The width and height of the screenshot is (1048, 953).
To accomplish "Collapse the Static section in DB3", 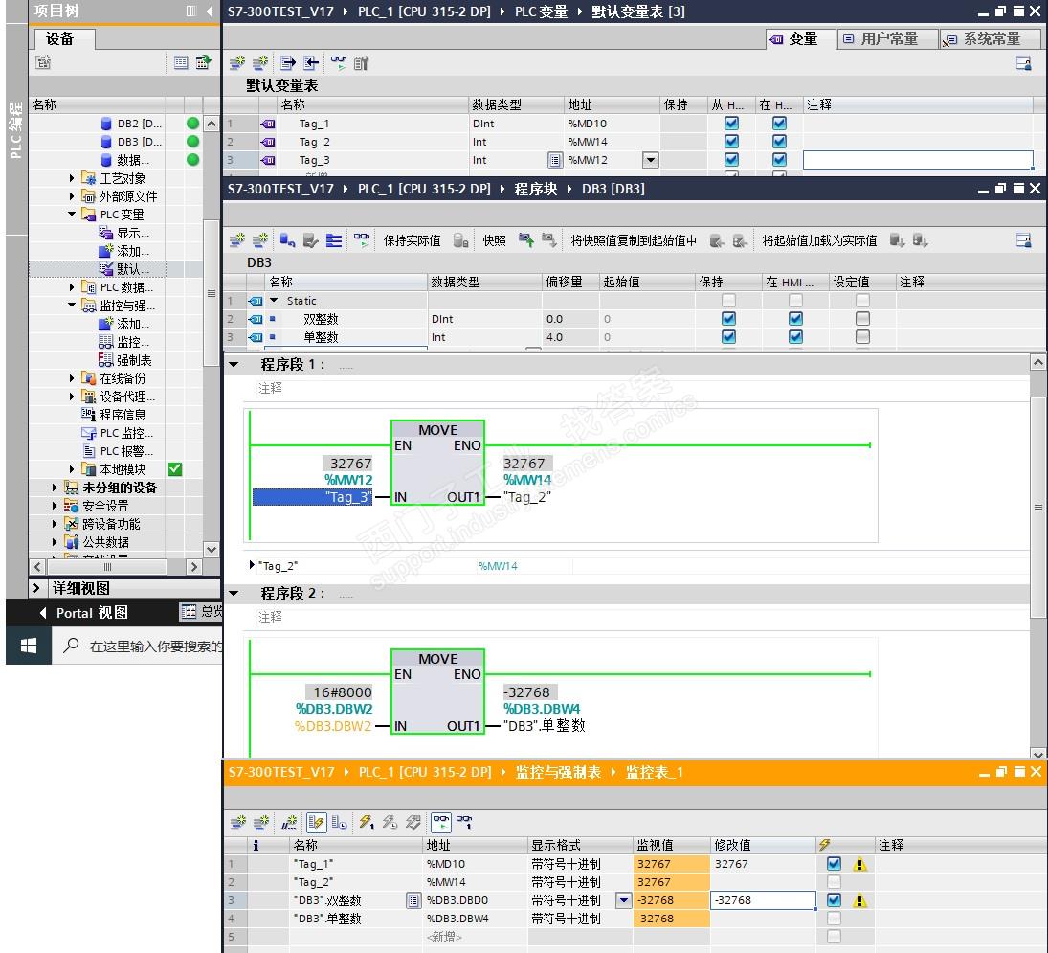I will 274,301.
